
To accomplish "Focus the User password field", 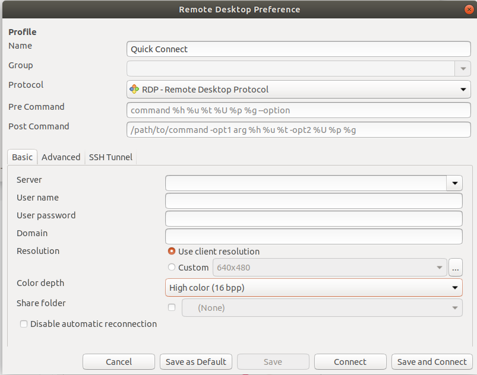I will tap(314, 219).
